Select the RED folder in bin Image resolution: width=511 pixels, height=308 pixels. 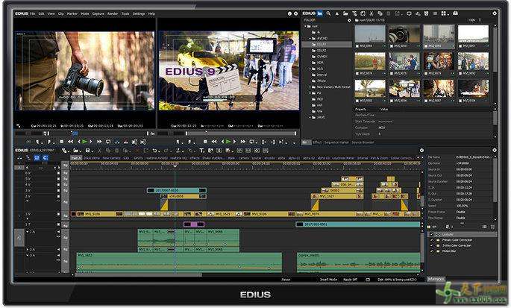[x=320, y=99]
